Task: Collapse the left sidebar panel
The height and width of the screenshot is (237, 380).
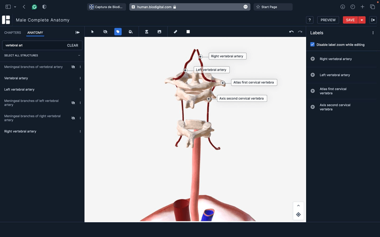Action: (x=78, y=33)
